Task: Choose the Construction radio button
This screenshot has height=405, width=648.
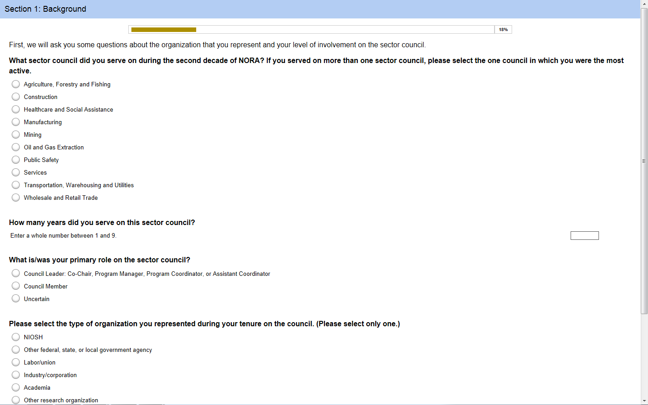Action: pyautogui.click(x=16, y=97)
